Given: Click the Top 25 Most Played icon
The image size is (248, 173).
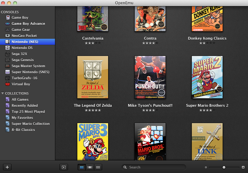Looking at the screenshot, I should (8, 111).
